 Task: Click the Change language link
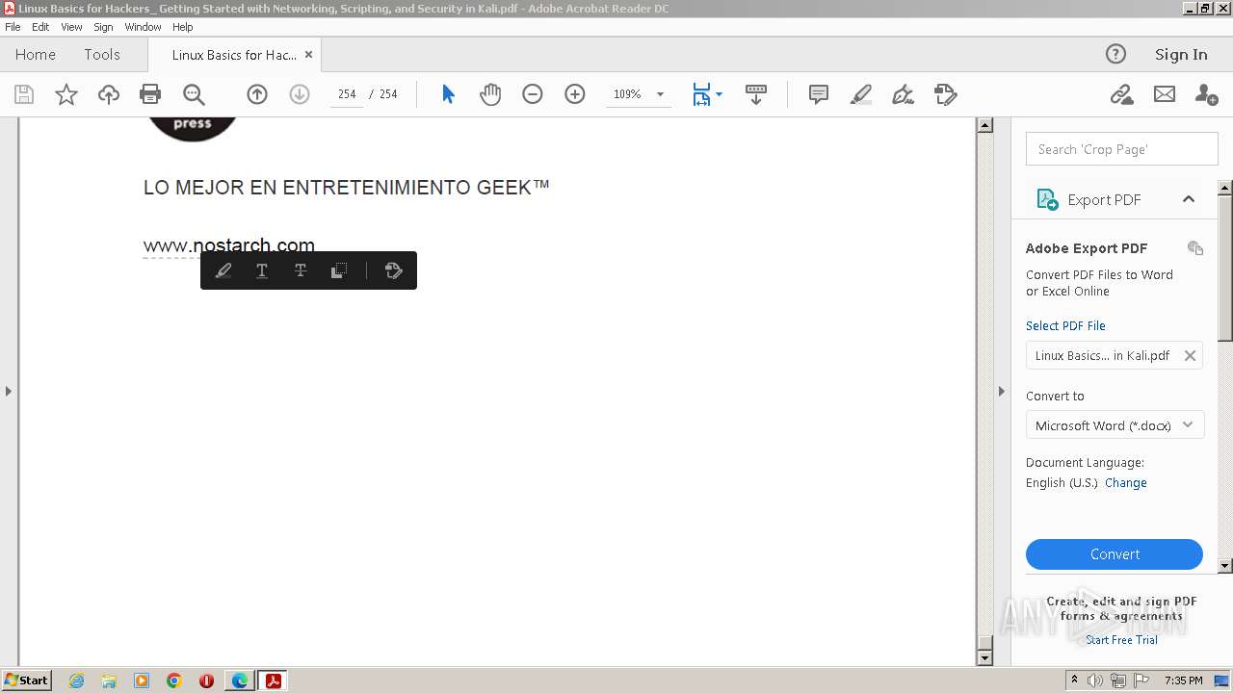(1126, 483)
